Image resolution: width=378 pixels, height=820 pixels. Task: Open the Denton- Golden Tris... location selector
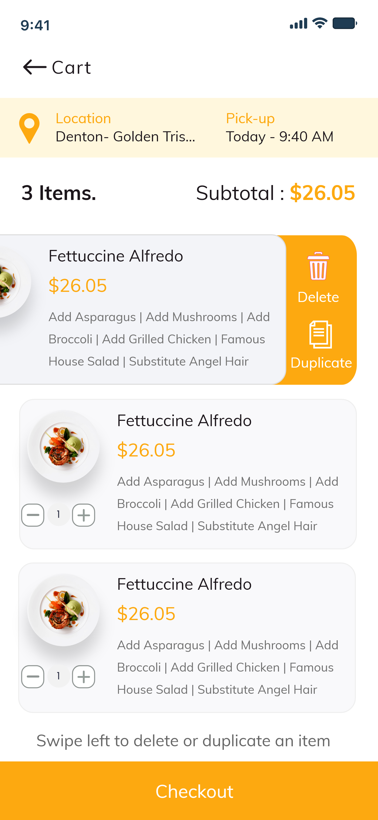[125, 136]
